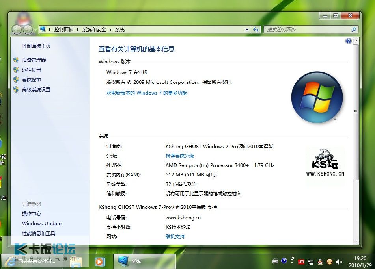This screenshot has height=269, width=375.
Task: Click the shield icon beside 高级系统设置
Action: coord(16,89)
